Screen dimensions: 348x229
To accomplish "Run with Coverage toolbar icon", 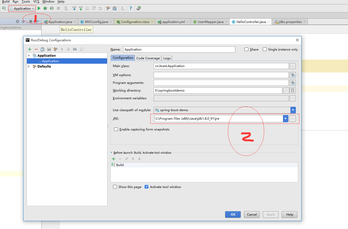I will [52, 8].
